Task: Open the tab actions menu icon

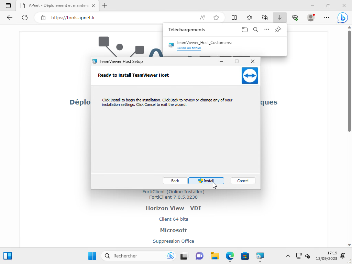Action: pos(8,5)
